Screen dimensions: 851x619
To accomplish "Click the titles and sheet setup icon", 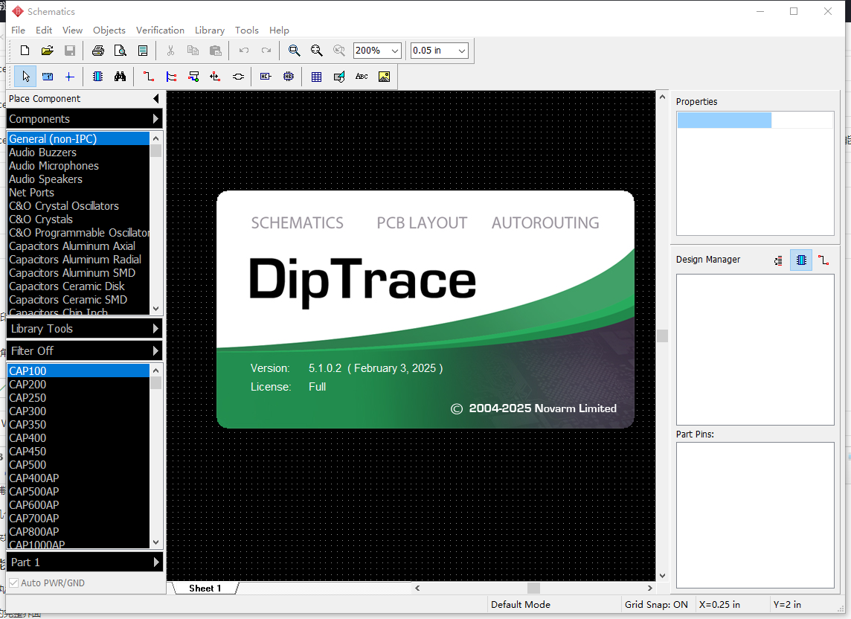I will pyautogui.click(x=143, y=51).
